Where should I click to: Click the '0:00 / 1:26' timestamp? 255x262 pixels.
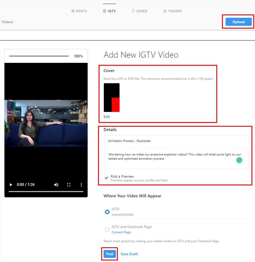pos(26,184)
